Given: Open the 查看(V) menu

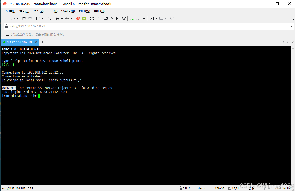Looking at the screenshot, I should [x=38, y=11].
